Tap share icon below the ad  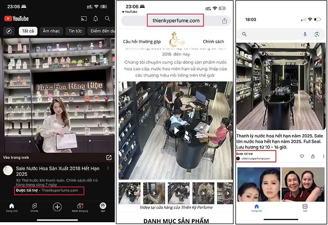(x=313, y=156)
